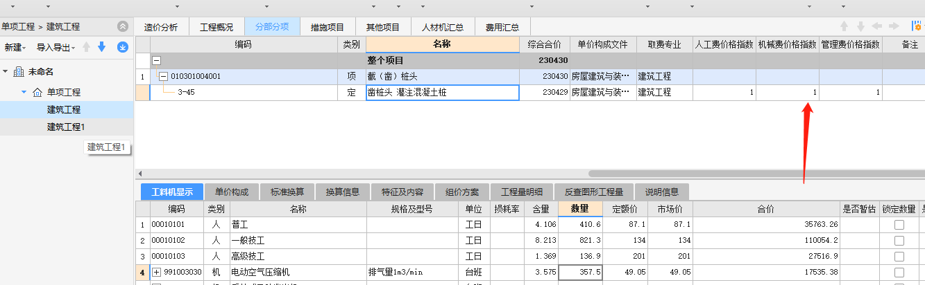Screen dimensions: 925x285
Task: Open the 说明信息 tab
Action: coord(662,192)
